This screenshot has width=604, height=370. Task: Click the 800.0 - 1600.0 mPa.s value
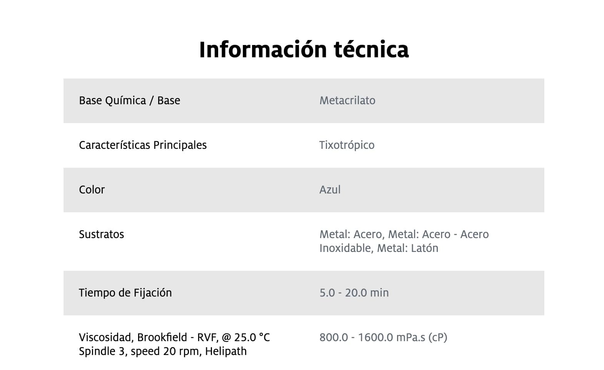point(383,337)
